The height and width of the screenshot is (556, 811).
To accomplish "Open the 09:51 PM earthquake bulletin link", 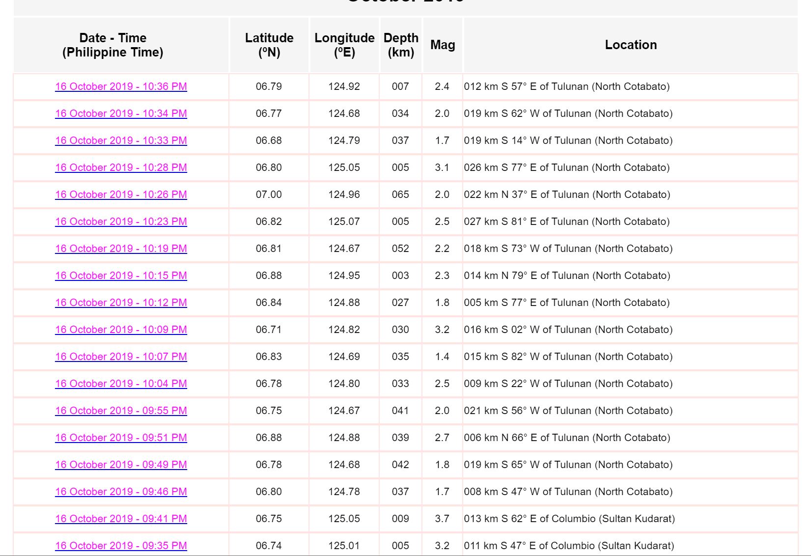I will point(121,438).
